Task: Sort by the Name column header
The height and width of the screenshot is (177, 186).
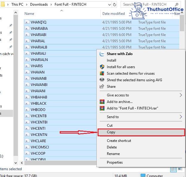Action: 29,14
